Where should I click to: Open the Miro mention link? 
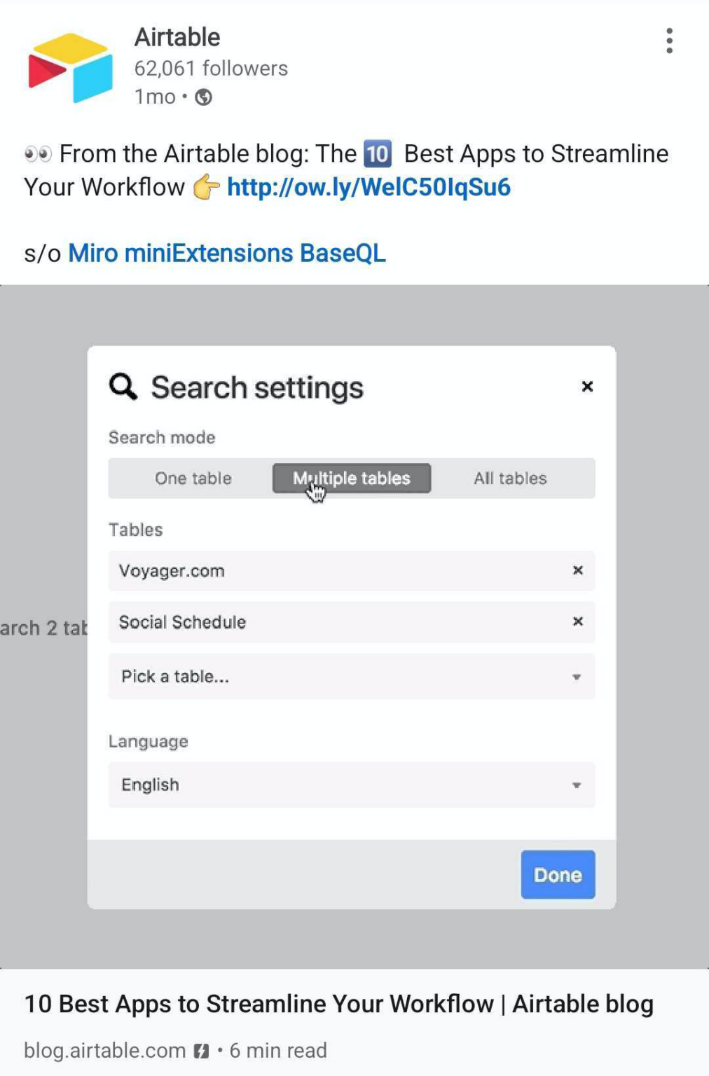[92, 254]
